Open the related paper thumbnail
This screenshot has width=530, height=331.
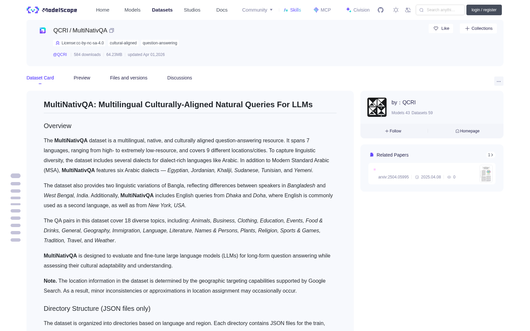point(486,173)
